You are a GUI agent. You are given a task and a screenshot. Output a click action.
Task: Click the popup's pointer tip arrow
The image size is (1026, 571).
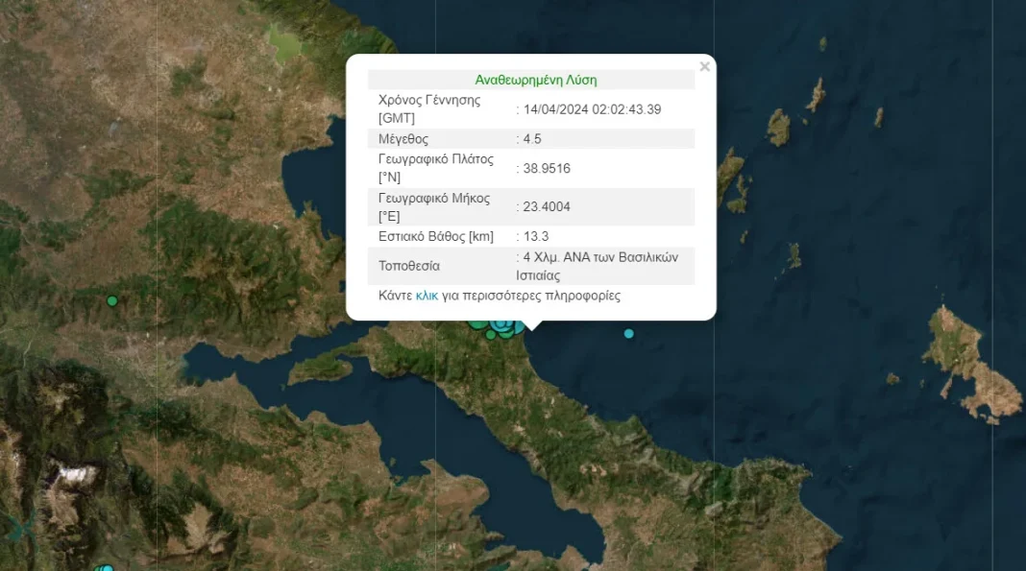pos(531,326)
